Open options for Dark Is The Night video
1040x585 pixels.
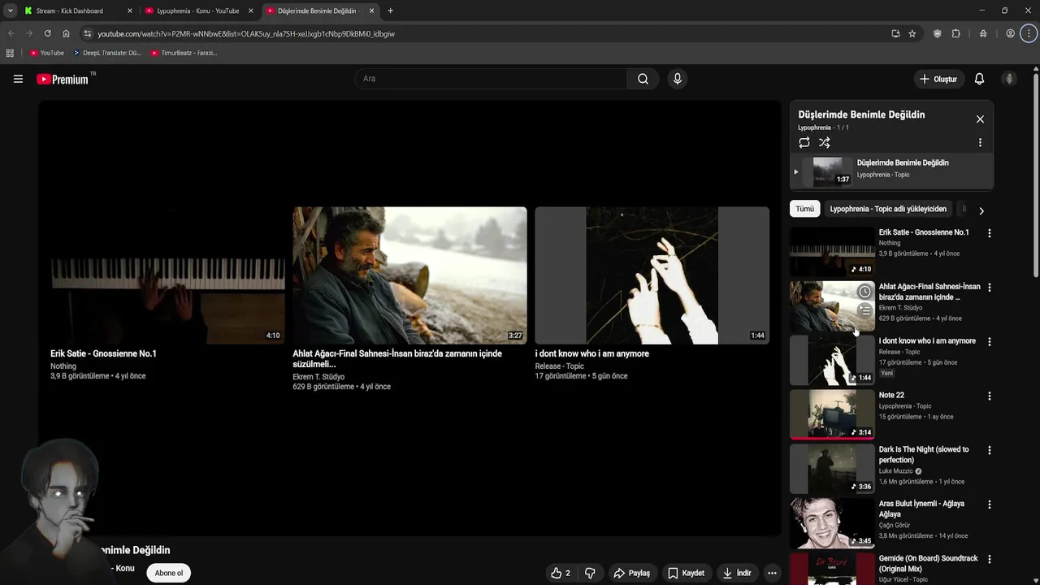989,450
